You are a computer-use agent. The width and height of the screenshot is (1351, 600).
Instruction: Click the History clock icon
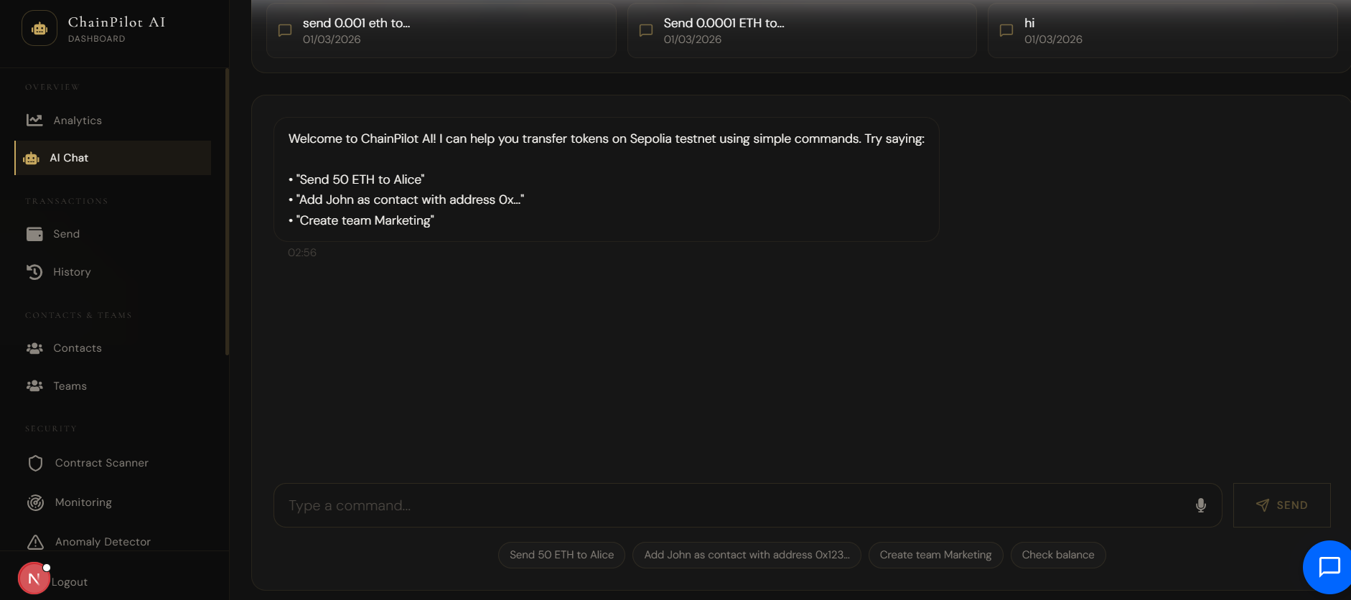(x=34, y=271)
